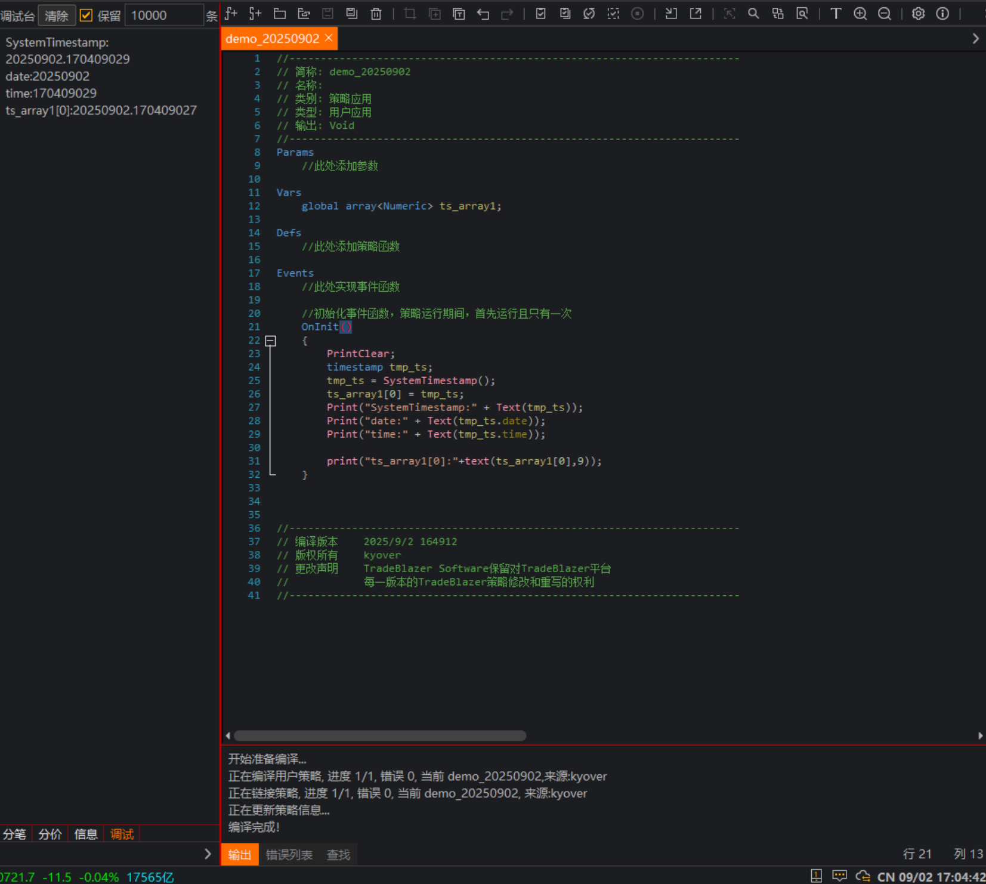Click the dimmed expand-arrows icon before search
The width and height of the screenshot is (986, 884).
coord(729,14)
